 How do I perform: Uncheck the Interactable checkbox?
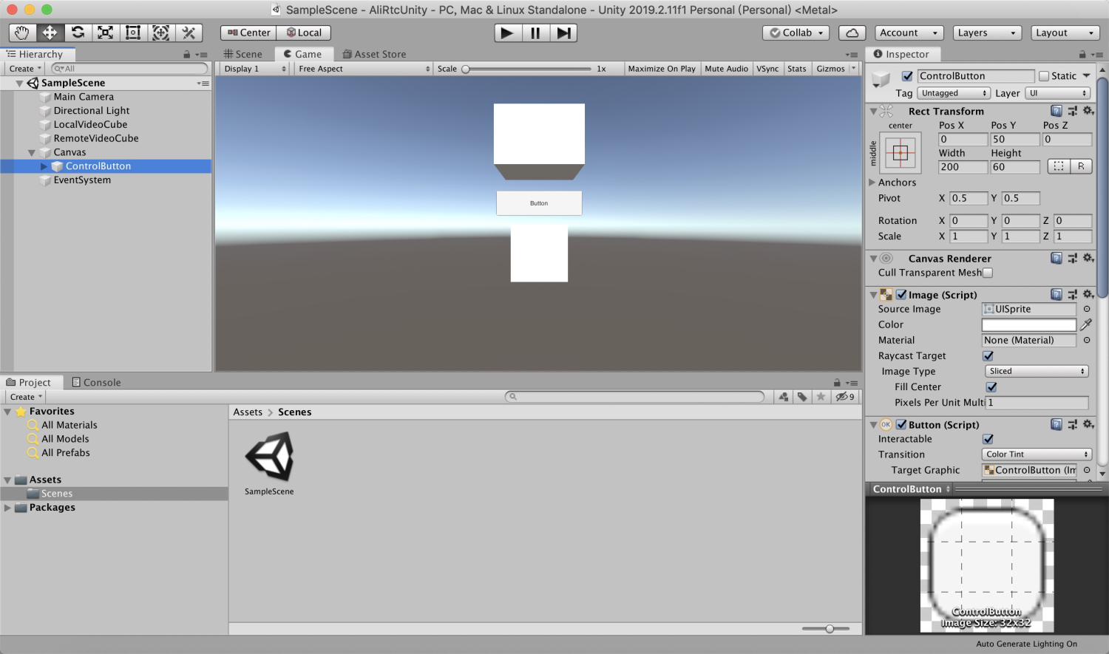[988, 439]
